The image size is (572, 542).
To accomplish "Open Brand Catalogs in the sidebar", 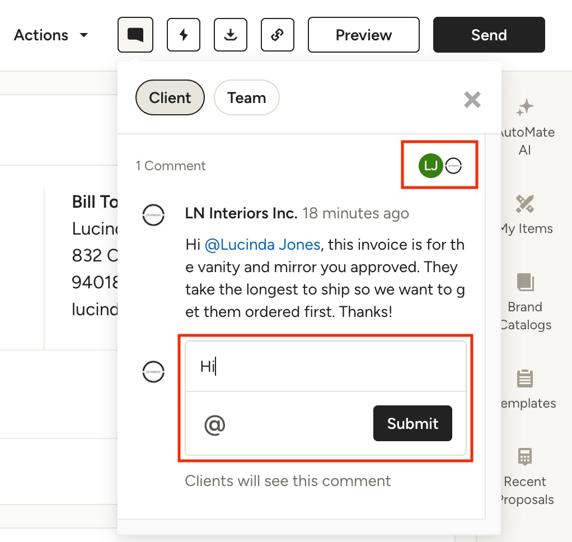I will click(525, 302).
